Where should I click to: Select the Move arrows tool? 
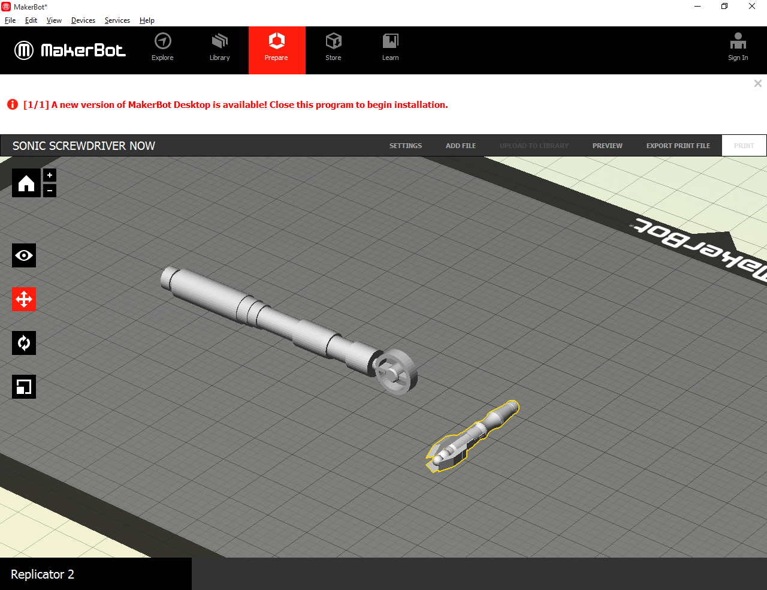(24, 299)
